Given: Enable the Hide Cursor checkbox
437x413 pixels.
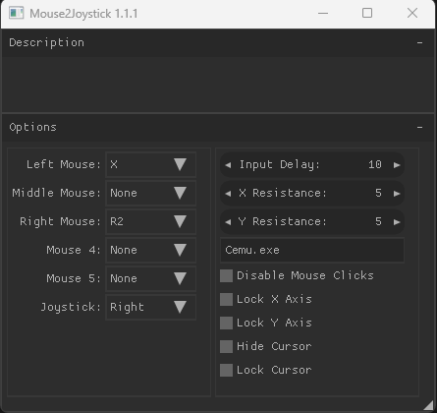Looking at the screenshot, I should click(x=226, y=346).
